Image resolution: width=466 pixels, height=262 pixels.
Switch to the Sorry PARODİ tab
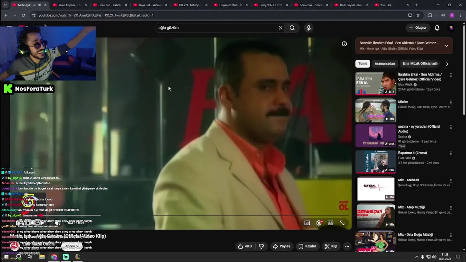270,5
